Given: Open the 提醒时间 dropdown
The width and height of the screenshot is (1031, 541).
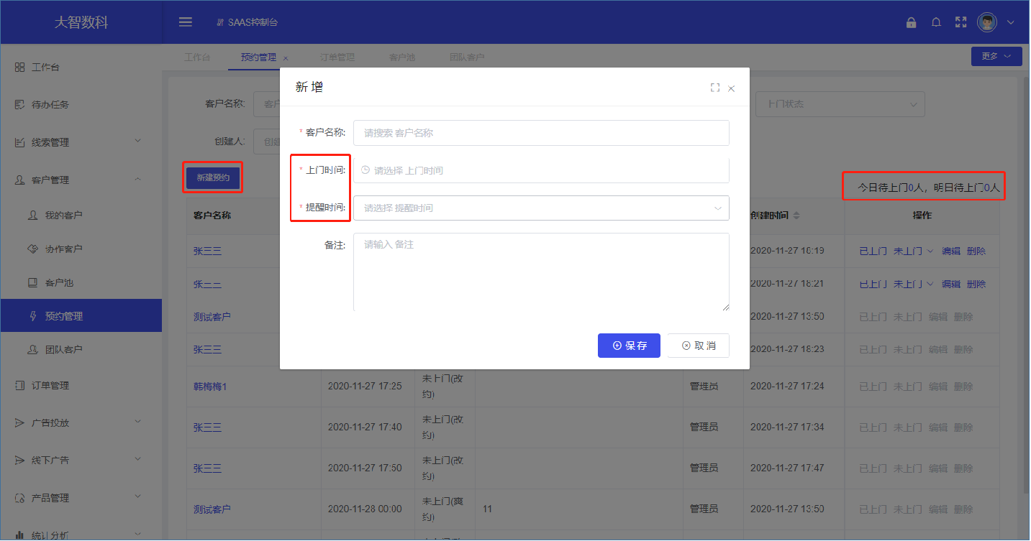Looking at the screenshot, I should click(x=541, y=208).
